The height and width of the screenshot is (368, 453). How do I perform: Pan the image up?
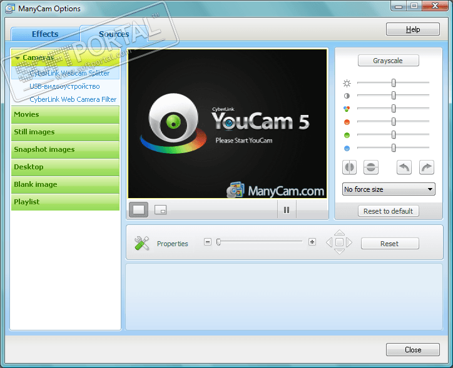(x=340, y=232)
